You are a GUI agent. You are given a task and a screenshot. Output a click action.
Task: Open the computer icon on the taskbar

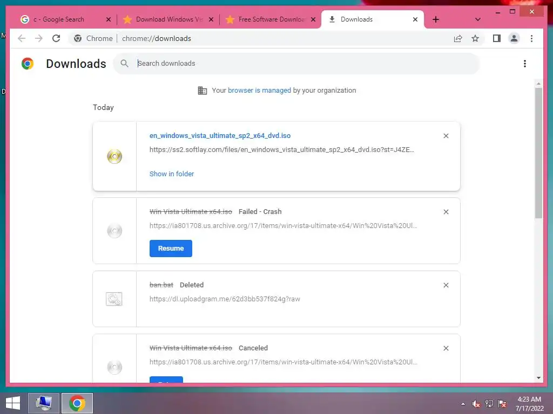click(x=44, y=403)
